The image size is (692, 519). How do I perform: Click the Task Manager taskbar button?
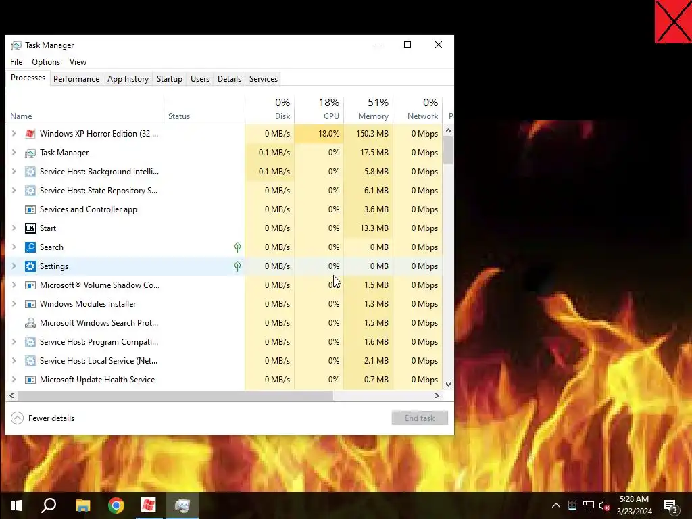coord(182,505)
